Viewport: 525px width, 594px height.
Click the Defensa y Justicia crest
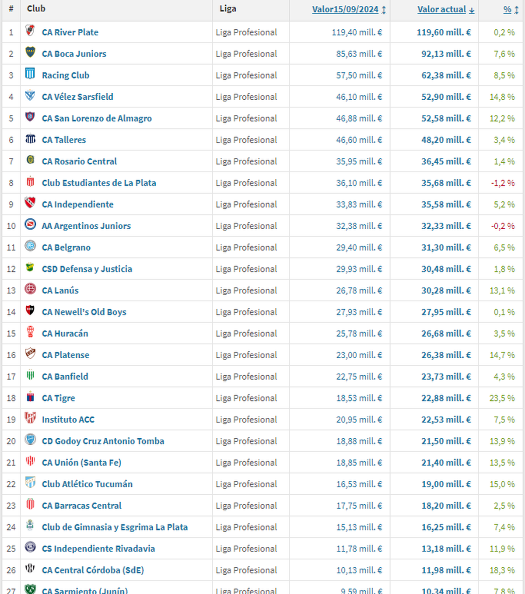click(x=30, y=267)
